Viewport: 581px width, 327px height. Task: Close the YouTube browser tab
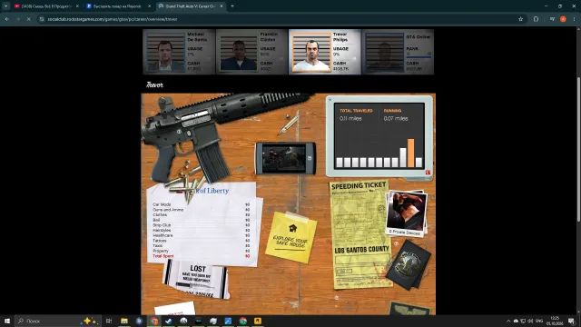click(x=77, y=6)
